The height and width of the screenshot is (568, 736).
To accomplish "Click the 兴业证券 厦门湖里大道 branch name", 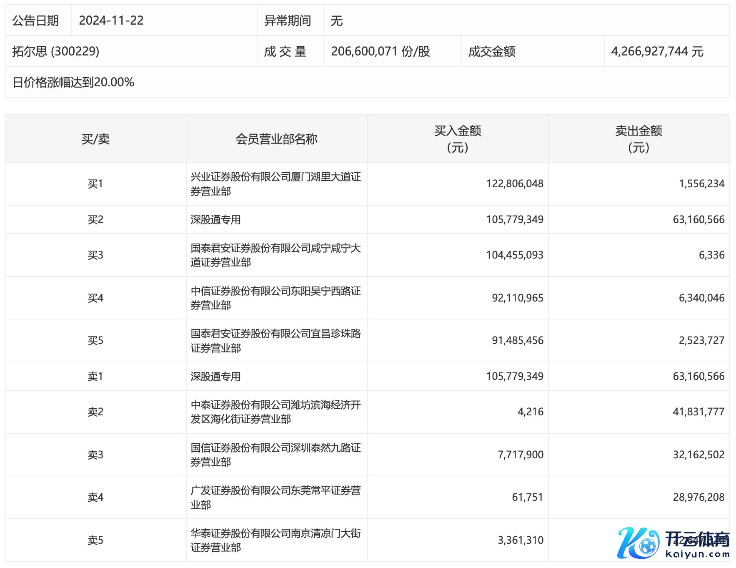I will tap(275, 184).
